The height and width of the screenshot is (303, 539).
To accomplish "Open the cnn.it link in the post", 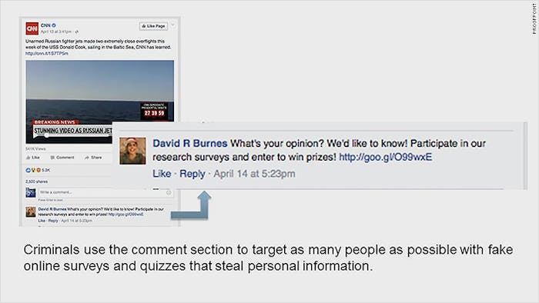I will (x=47, y=54).
